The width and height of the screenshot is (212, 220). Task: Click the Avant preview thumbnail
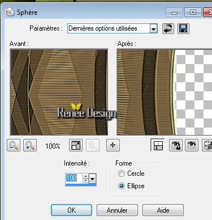[59, 92]
